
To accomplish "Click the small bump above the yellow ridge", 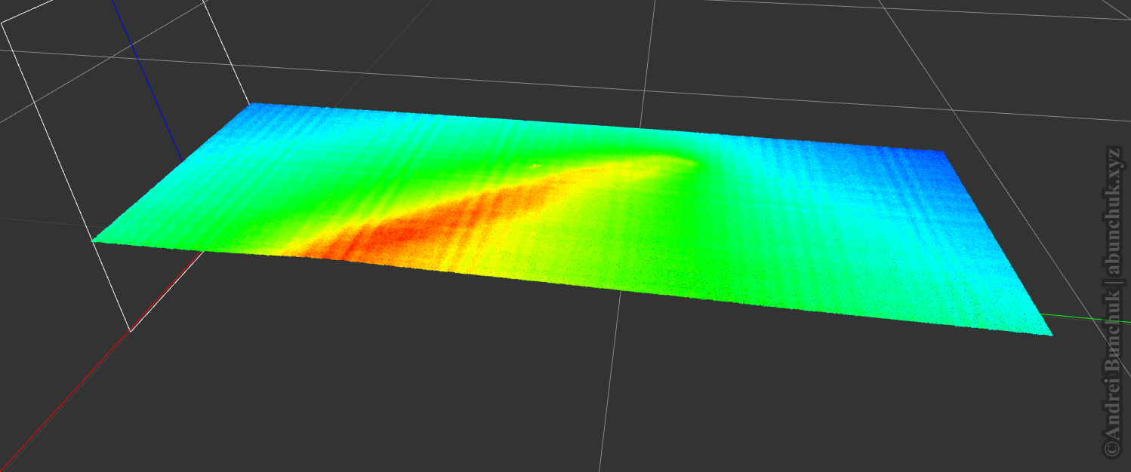I will (x=535, y=164).
